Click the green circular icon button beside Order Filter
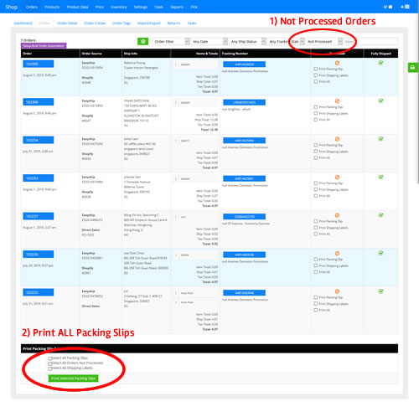Image resolution: width=419 pixels, height=417 pixels. [142, 41]
